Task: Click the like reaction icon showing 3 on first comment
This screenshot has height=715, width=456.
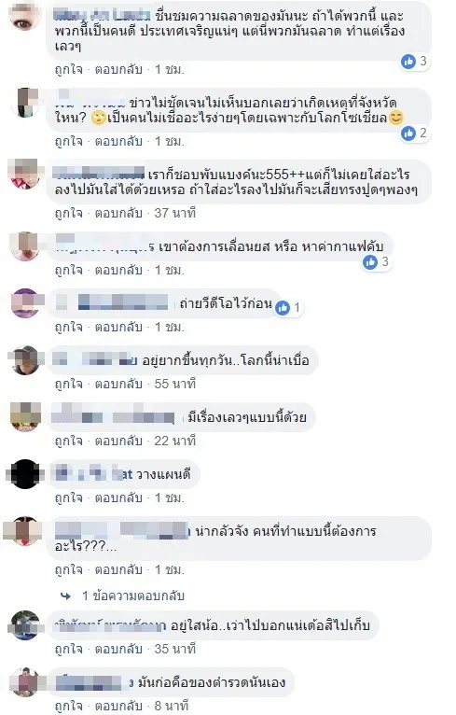Action: 408,61
